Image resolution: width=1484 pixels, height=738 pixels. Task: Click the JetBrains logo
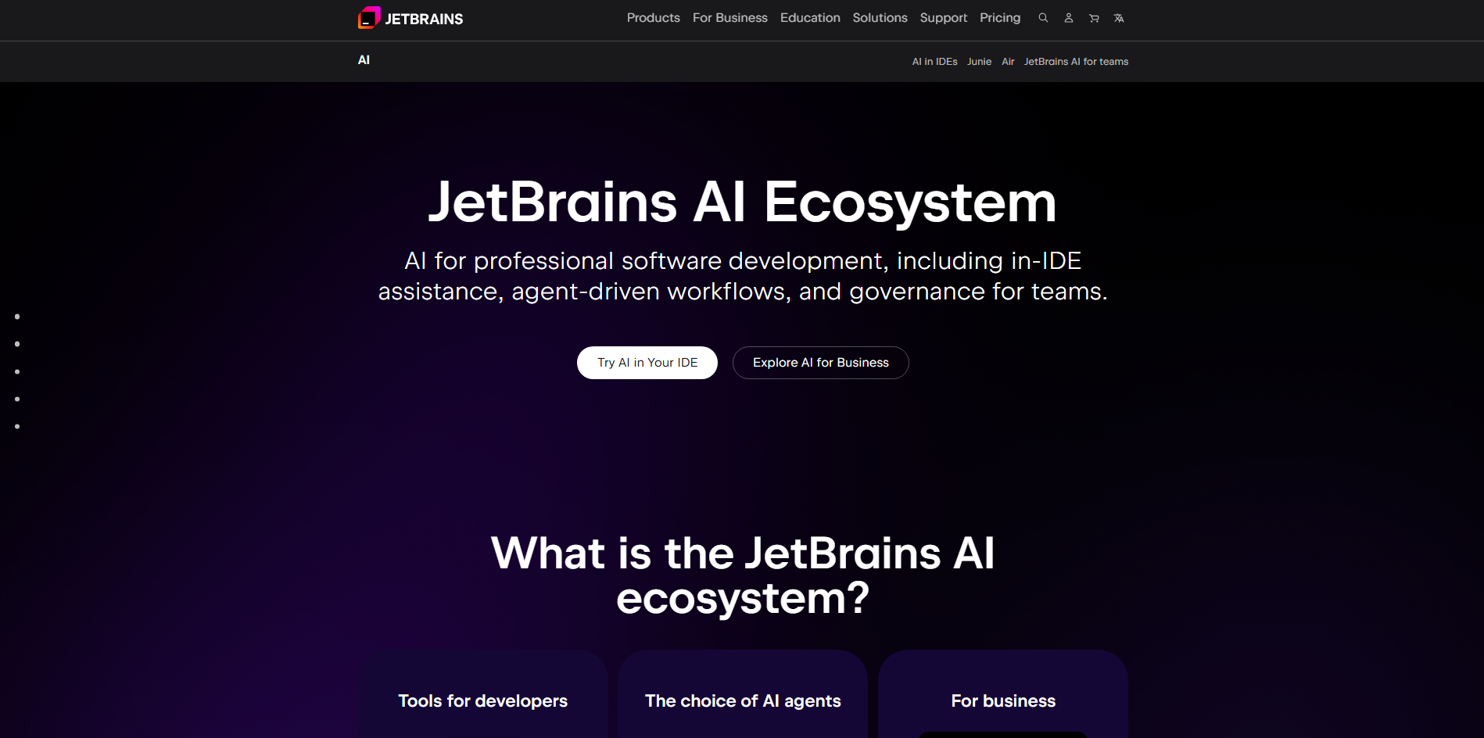[410, 18]
